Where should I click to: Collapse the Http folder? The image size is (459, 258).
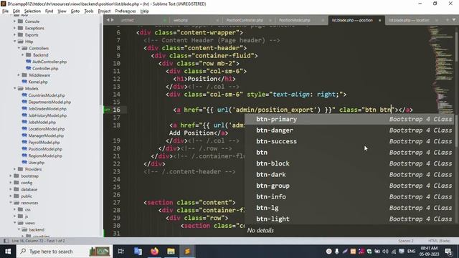click(14, 42)
